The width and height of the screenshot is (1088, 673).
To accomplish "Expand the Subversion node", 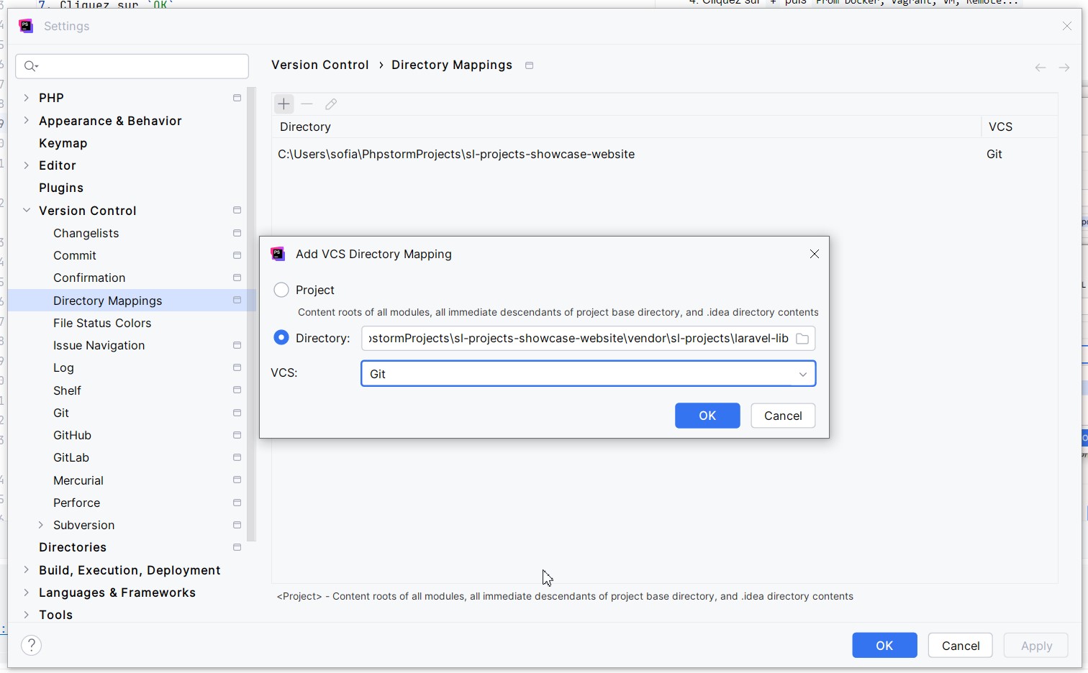I will pos(41,525).
